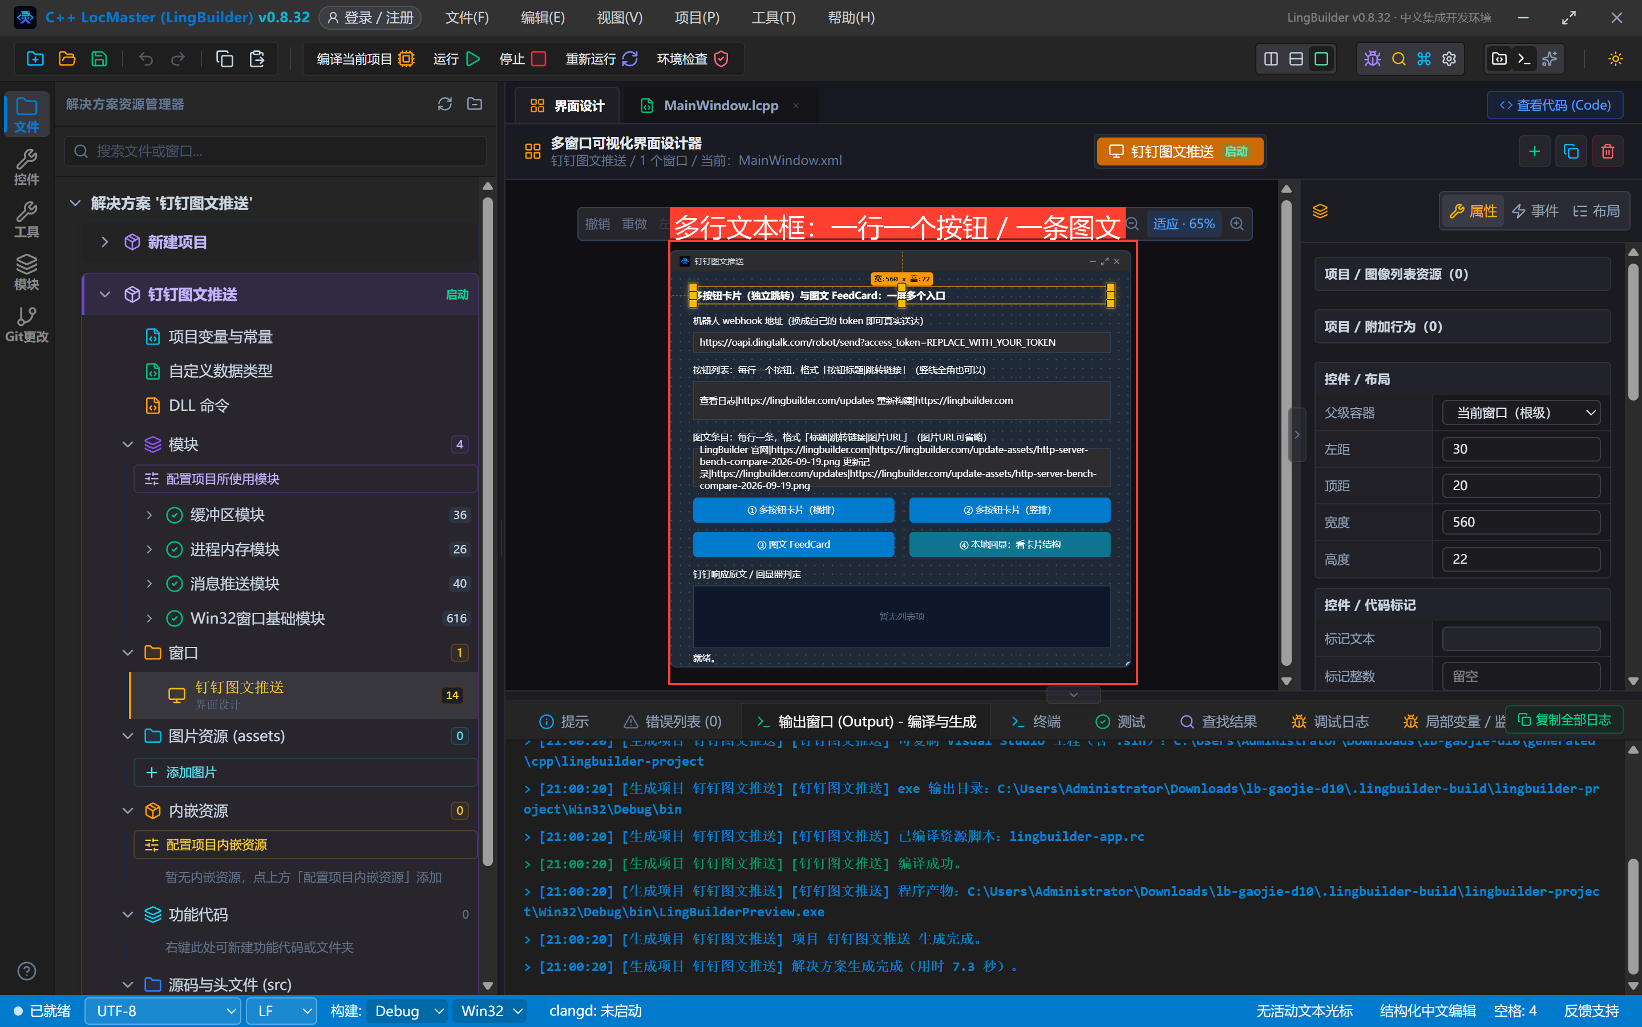Open the 文件(F) menu
The image size is (1642, 1027).
[x=467, y=18]
